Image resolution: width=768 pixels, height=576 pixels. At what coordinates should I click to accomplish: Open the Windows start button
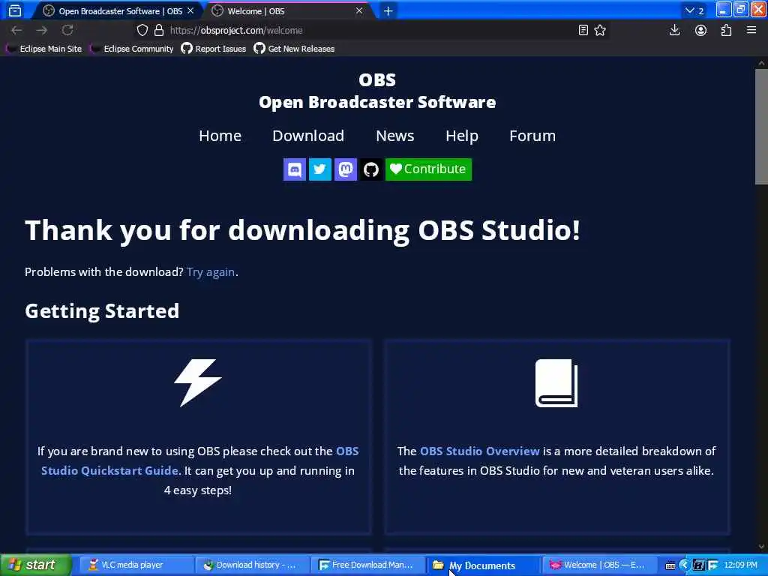tap(35, 565)
